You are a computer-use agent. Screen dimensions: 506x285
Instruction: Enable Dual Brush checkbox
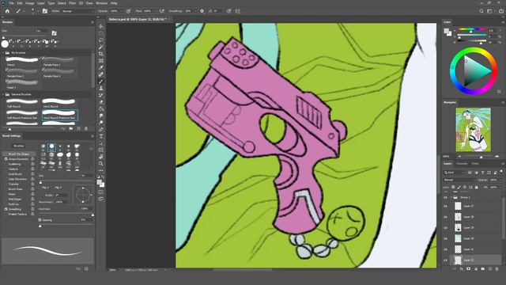[6, 174]
